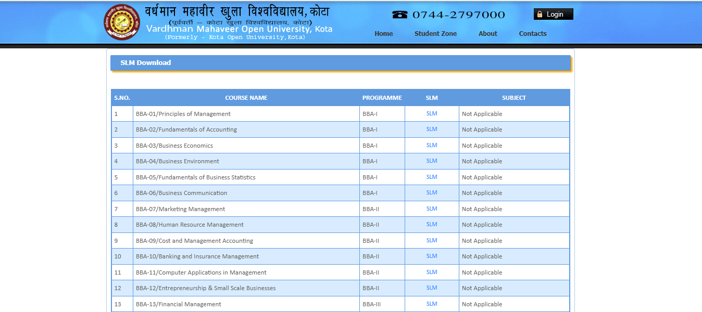702x312 pixels.
Task: Download SLM for BBA-01 Principles of Management
Action: (x=431, y=113)
